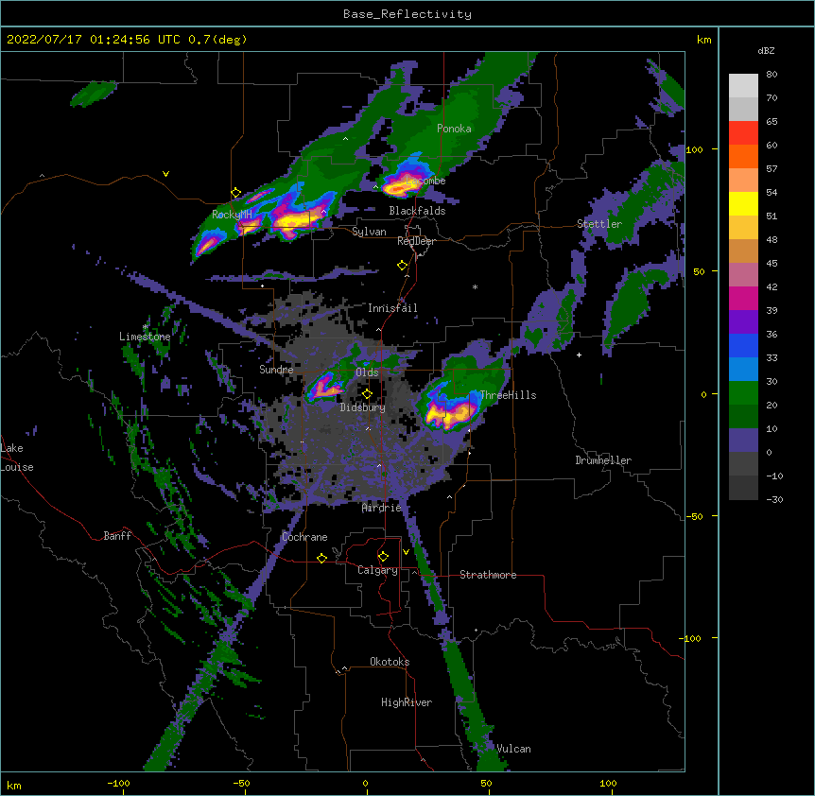Viewport: 815px width, 796px height.
Task: Select the bright green 20-30 dBZ legend swatch
Action: click(x=743, y=393)
